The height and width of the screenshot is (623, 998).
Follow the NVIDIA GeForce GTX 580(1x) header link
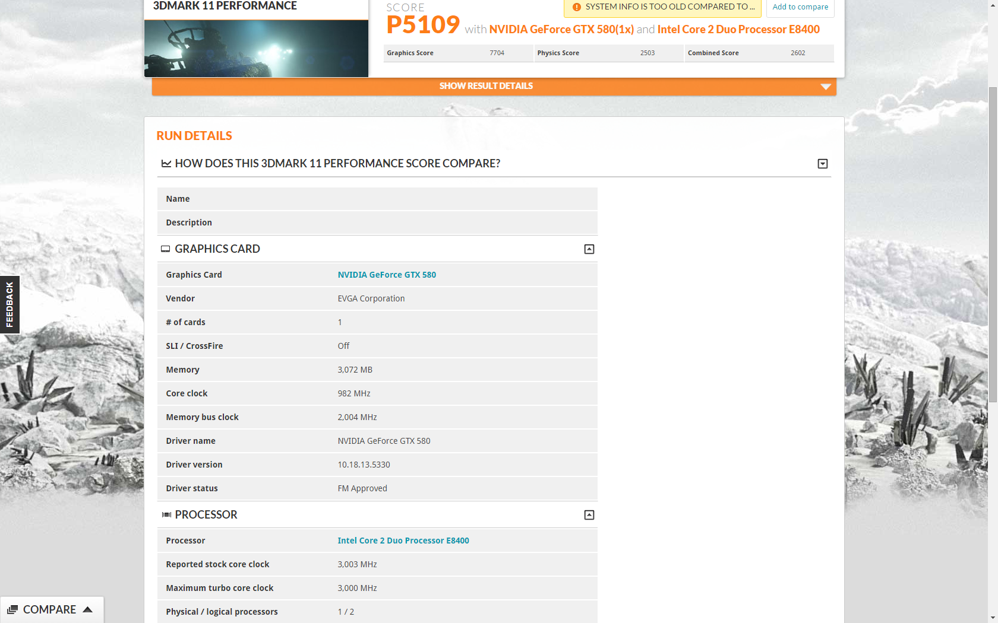(561, 30)
